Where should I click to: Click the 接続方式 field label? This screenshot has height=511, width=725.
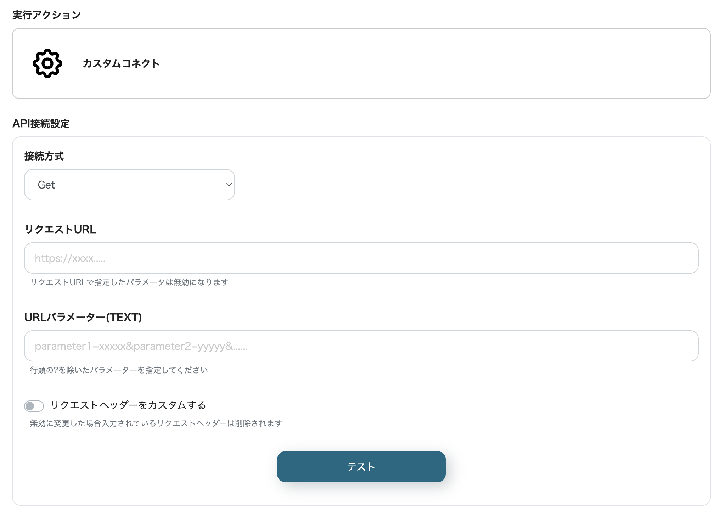click(x=44, y=156)
